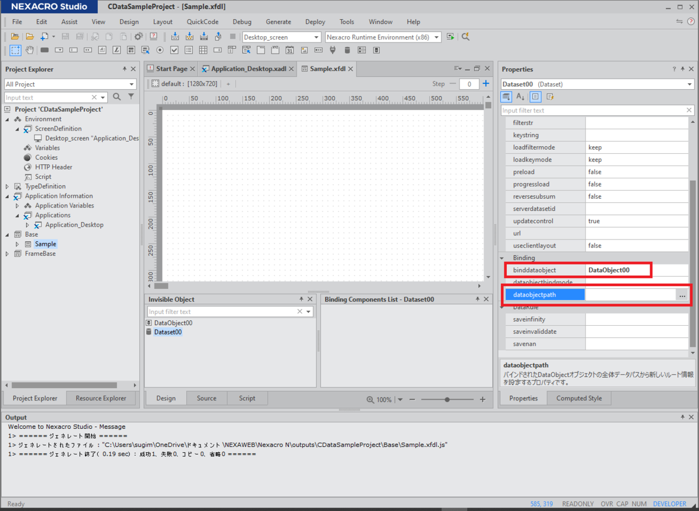This screenshot has height=511, width=699.
Task: Show events list with lightning icon
Action: [550, 97]
